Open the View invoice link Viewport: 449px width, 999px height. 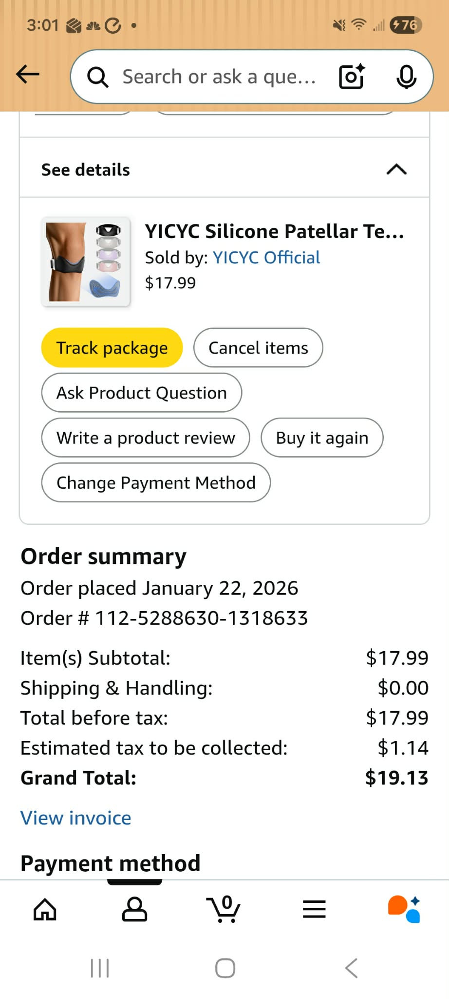pyautogui.click(x=76, y=818)
